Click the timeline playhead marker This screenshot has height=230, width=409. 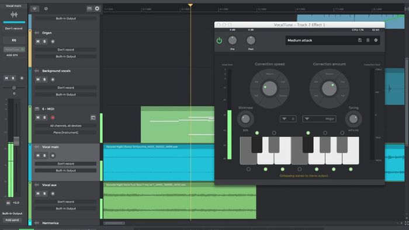pyautogui.click(x=190, y=5)
